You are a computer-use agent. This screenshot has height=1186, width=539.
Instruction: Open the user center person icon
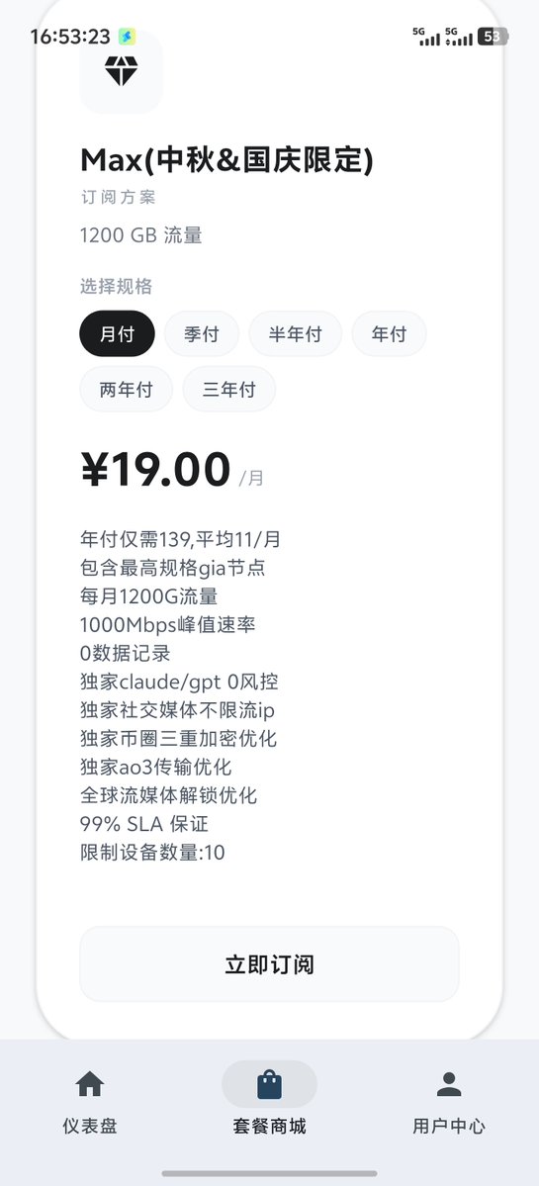(449, 1084)
